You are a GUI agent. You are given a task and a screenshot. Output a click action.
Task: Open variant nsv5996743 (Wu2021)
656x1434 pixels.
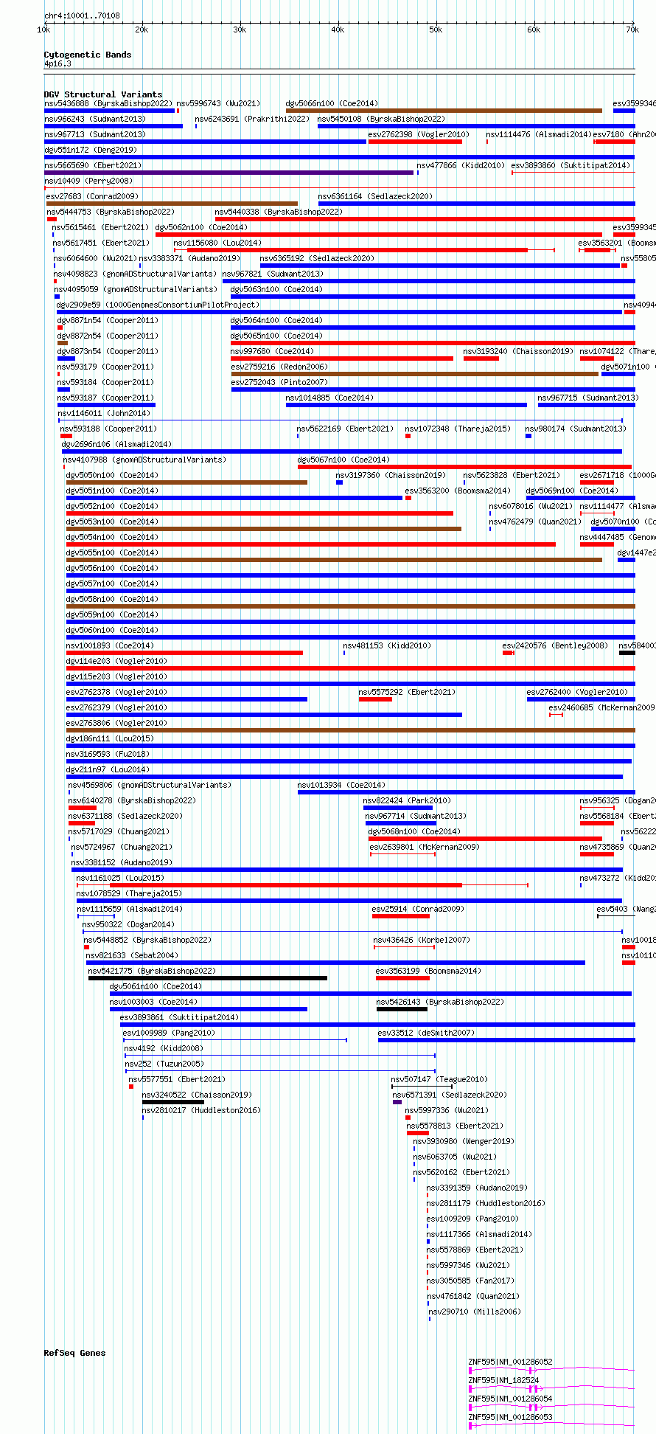(x=218, y=103)
